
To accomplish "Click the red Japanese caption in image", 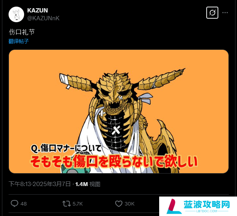I will [114, 162].
